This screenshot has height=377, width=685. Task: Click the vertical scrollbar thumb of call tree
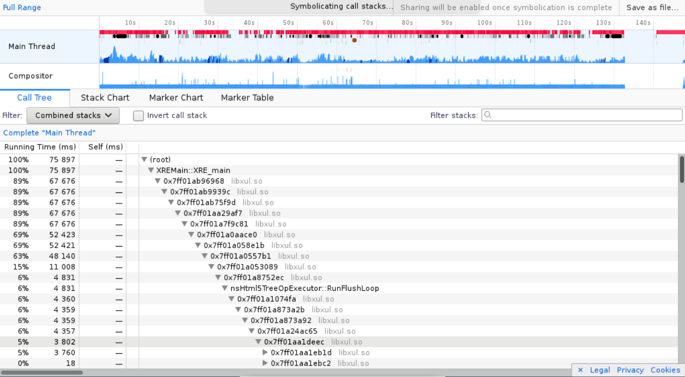coord(681,169)
